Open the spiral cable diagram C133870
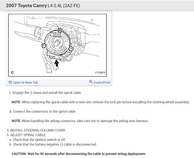Viewport: 194px width, 158px height. point(57,45)
